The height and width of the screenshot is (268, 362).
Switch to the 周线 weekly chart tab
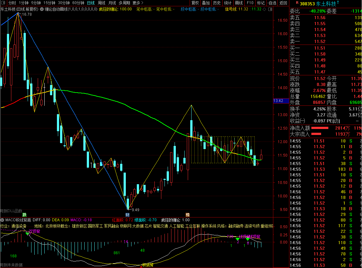tap(101, 3)
